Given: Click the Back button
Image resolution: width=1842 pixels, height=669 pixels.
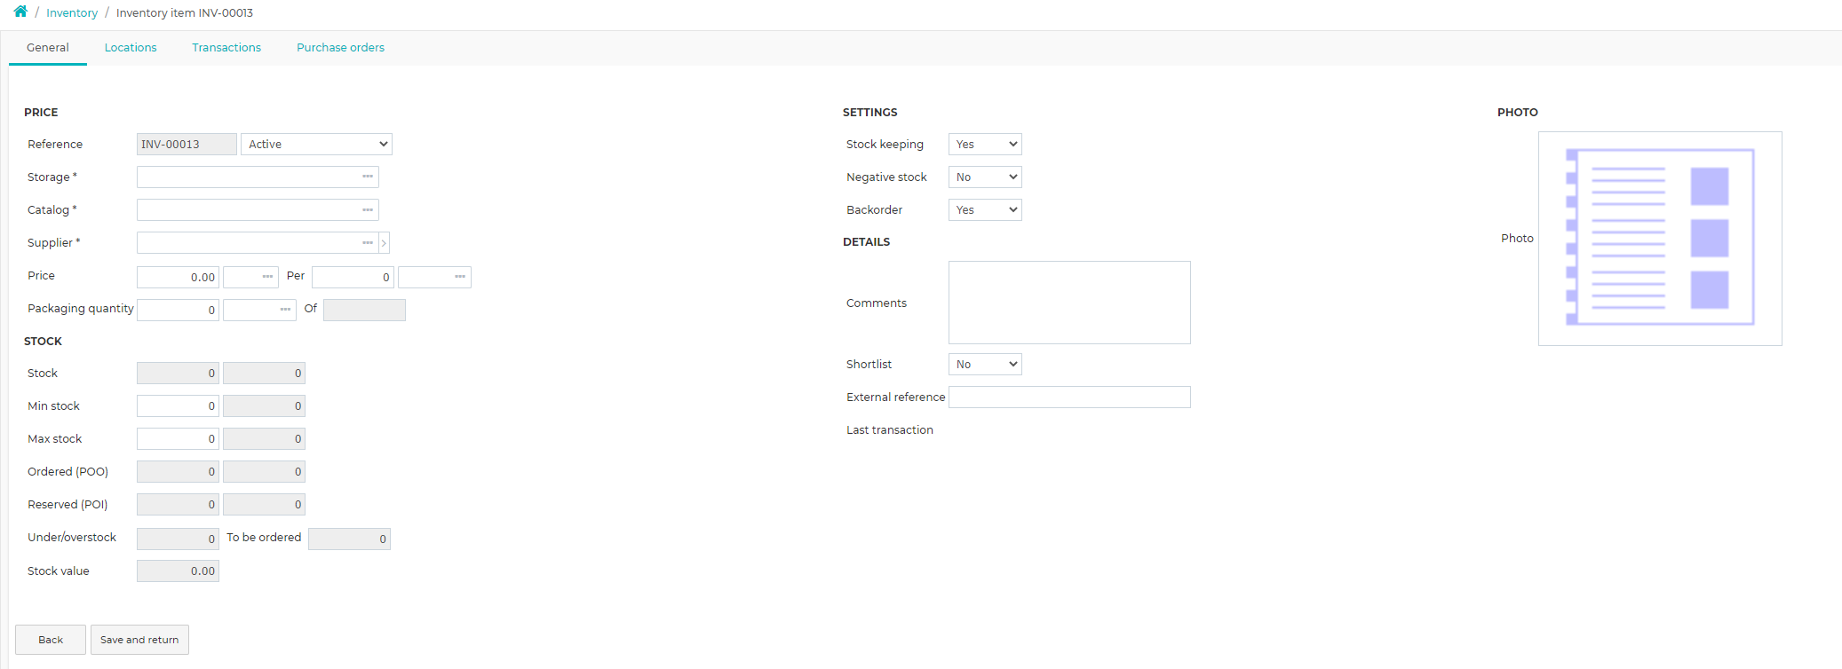Looking at the screenshot, I should coord(51,640).
